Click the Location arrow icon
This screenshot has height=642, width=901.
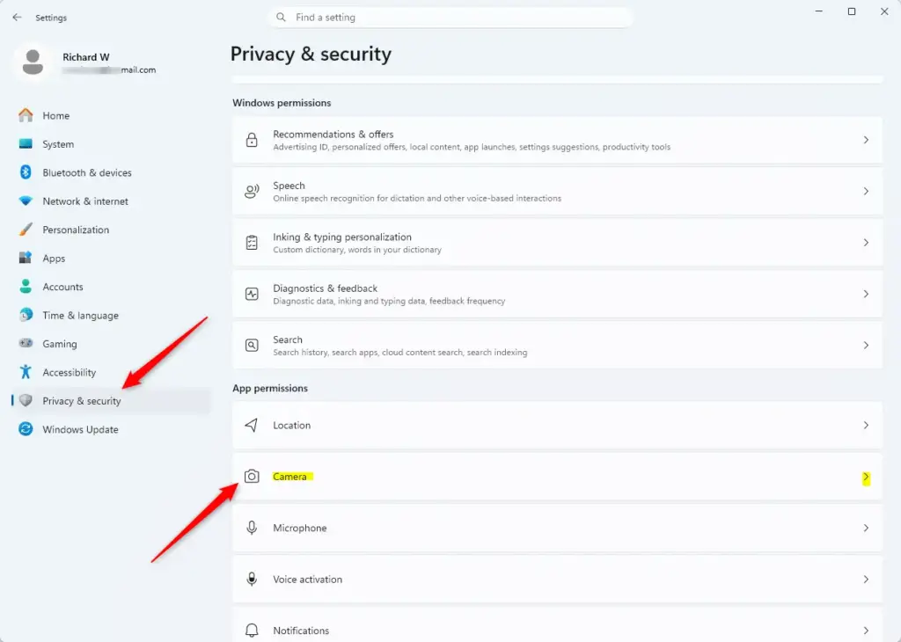point(252,425)
